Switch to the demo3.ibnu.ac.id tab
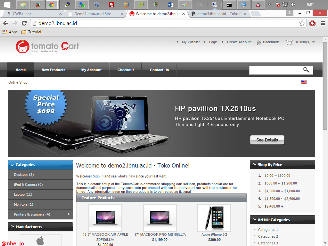 [x=218, y=13]
